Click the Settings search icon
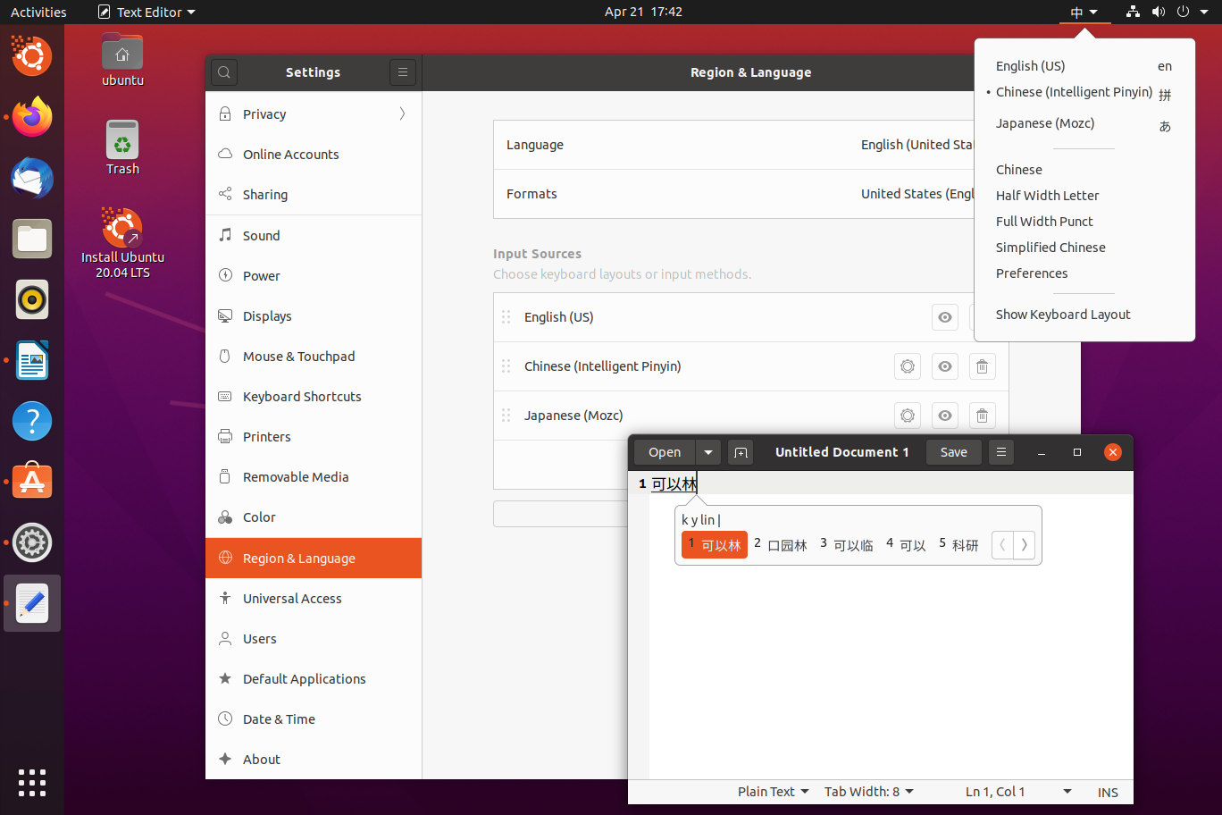 (224, 72)
